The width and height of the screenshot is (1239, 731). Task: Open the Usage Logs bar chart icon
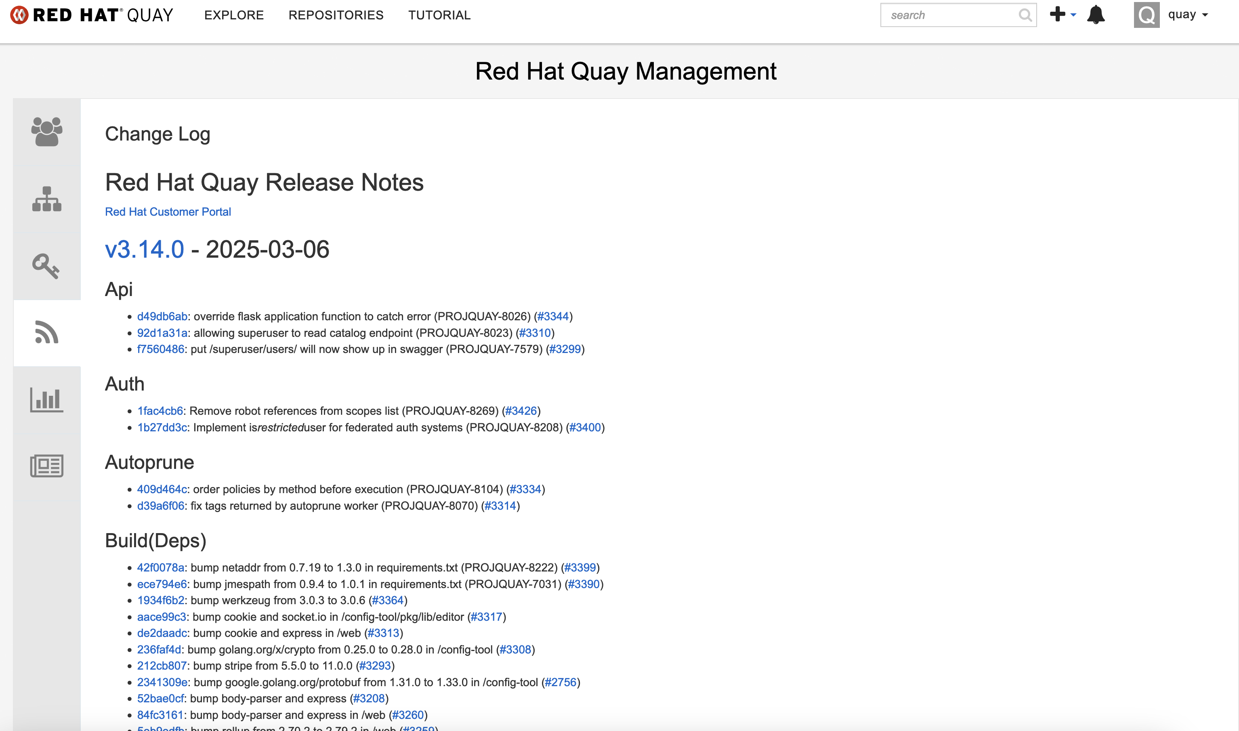(47, 399)
